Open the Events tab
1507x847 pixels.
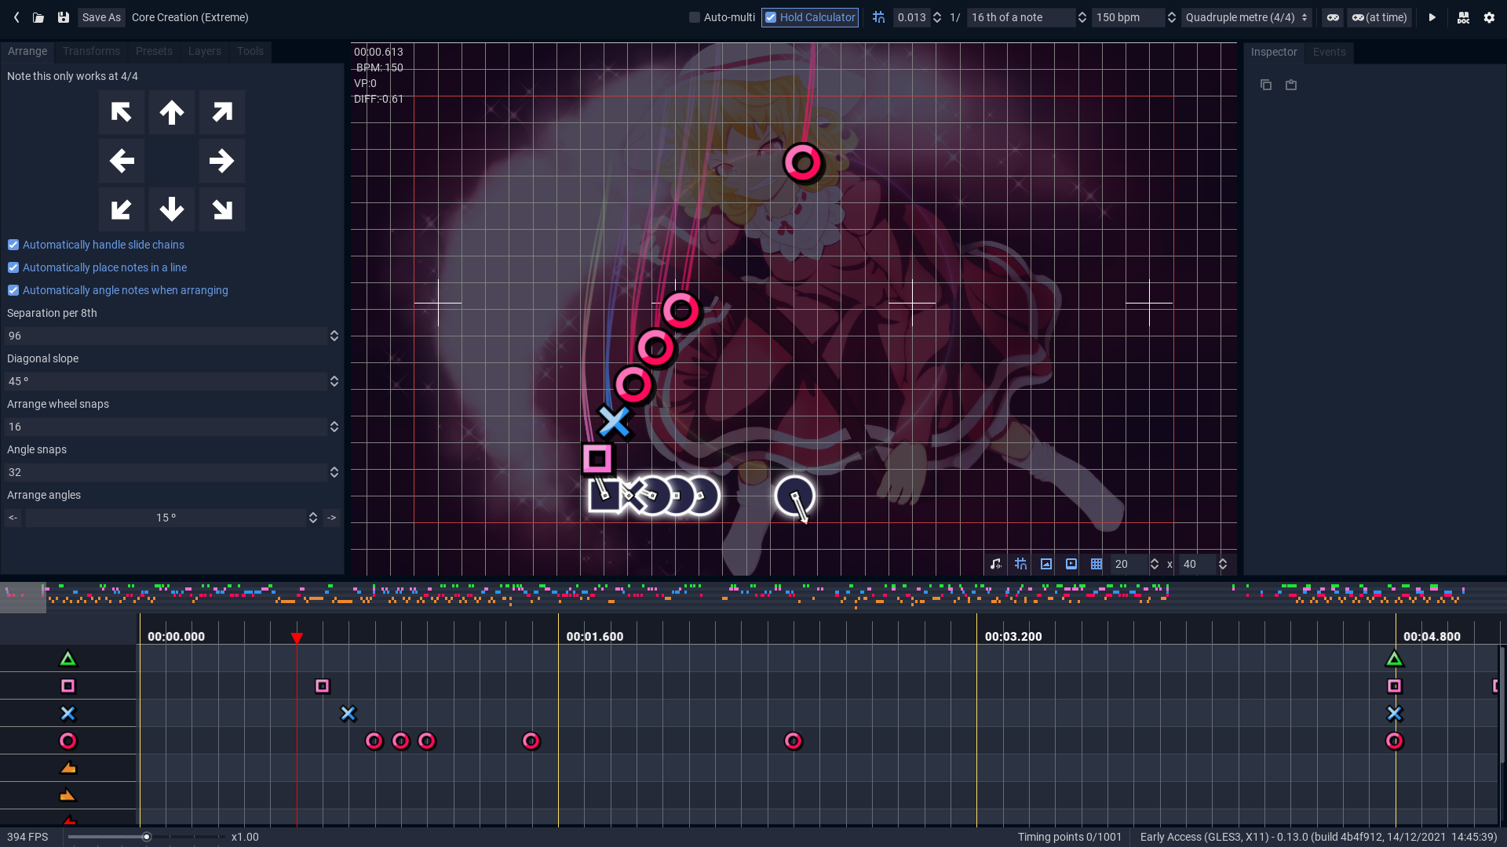click(x=1330, y=53)
